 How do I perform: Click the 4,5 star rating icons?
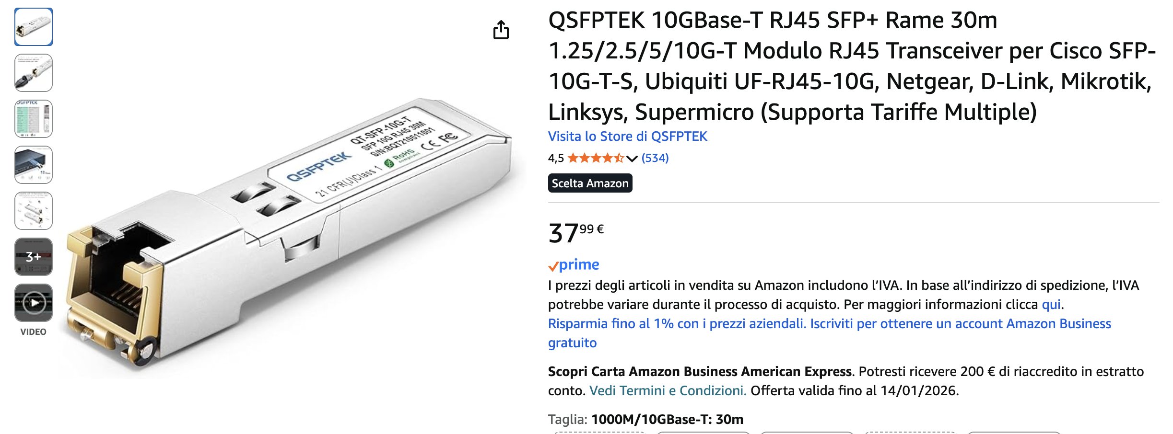click(596, 158)
